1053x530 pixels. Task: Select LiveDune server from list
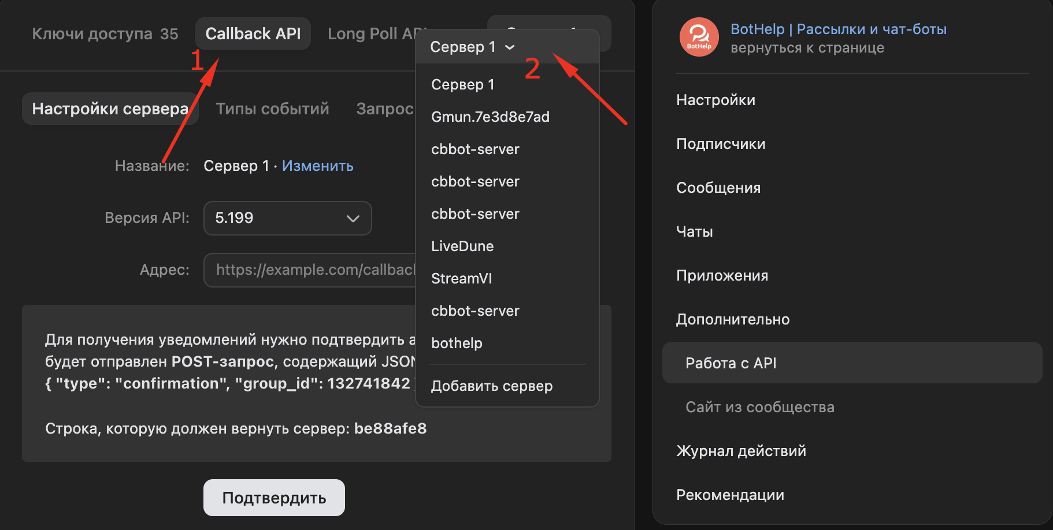click(x=462, y=246)
